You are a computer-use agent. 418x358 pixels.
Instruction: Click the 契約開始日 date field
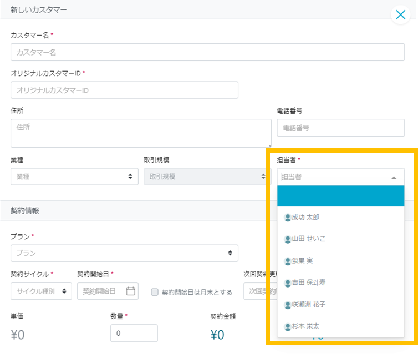click(x=108, y=291)
